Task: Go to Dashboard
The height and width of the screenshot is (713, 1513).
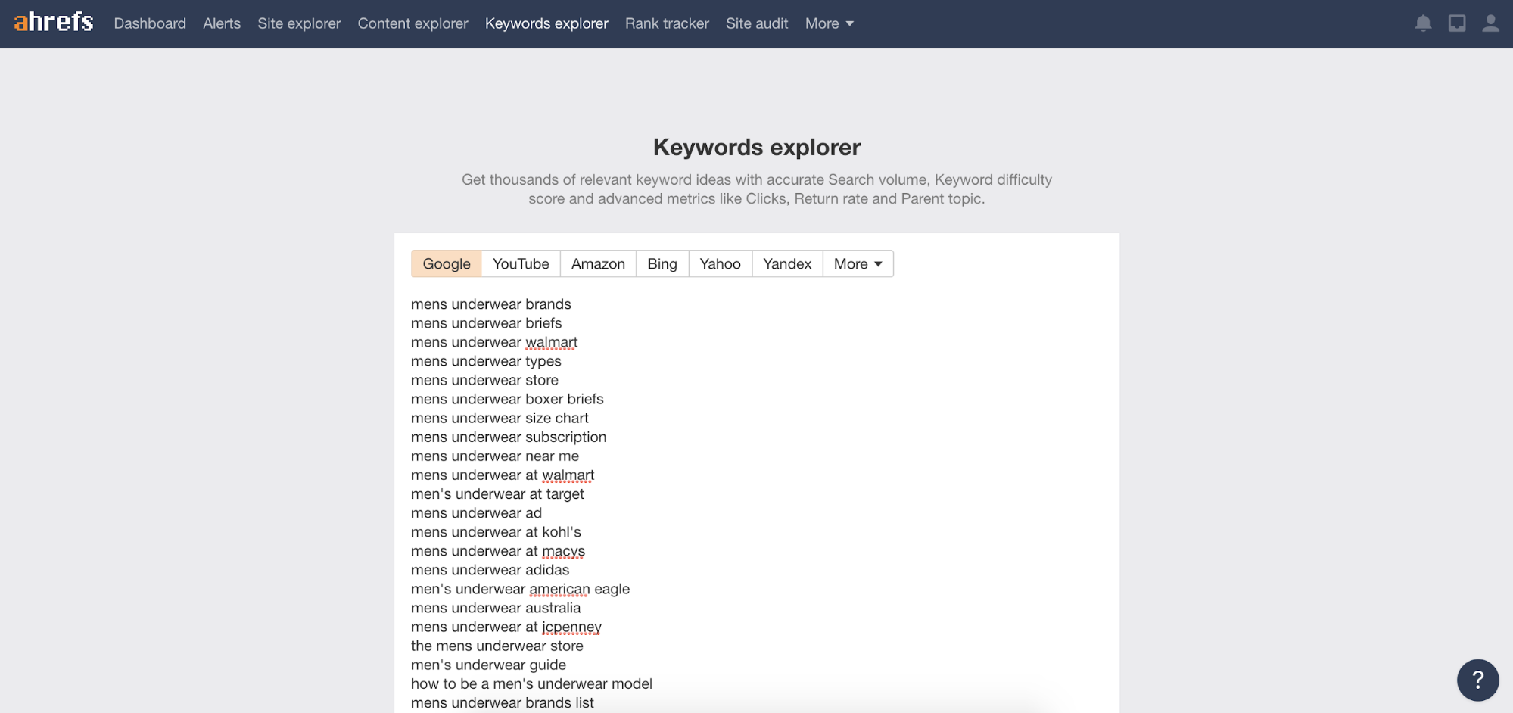Action: pos(150,23)
